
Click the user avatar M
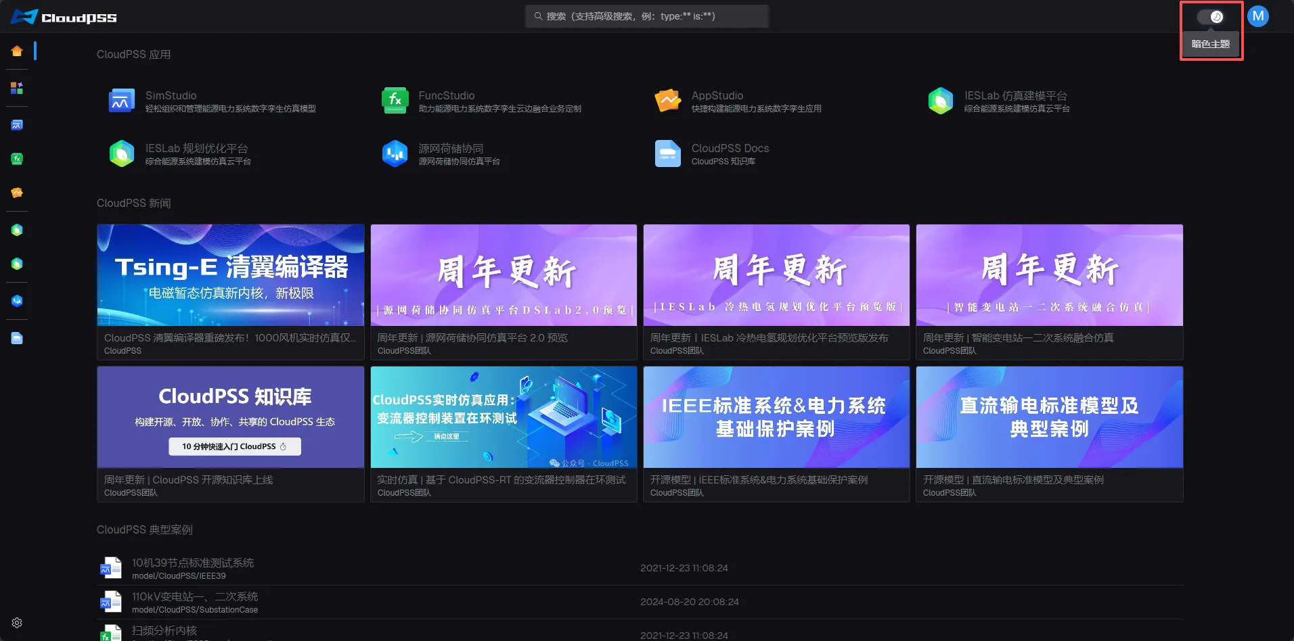tap(1258, 16)
